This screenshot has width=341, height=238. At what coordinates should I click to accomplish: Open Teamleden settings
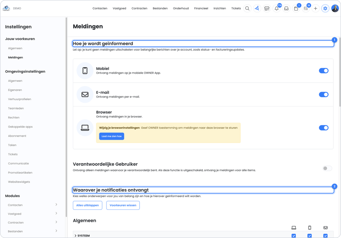tap(16, 108)
